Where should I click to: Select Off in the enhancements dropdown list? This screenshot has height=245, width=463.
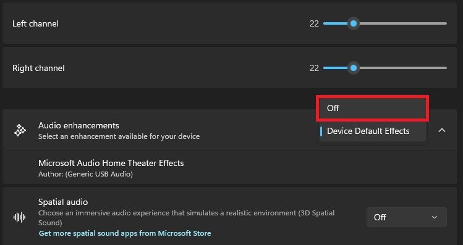(x=372, y=108)
